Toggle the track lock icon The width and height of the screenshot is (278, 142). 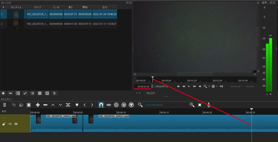click(4, 124)
